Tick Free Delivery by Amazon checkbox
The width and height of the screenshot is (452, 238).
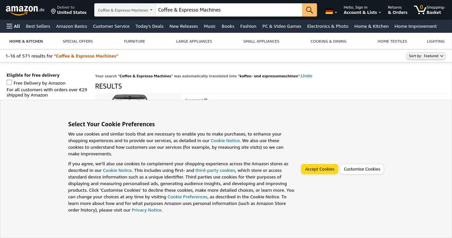pos(9,83)
